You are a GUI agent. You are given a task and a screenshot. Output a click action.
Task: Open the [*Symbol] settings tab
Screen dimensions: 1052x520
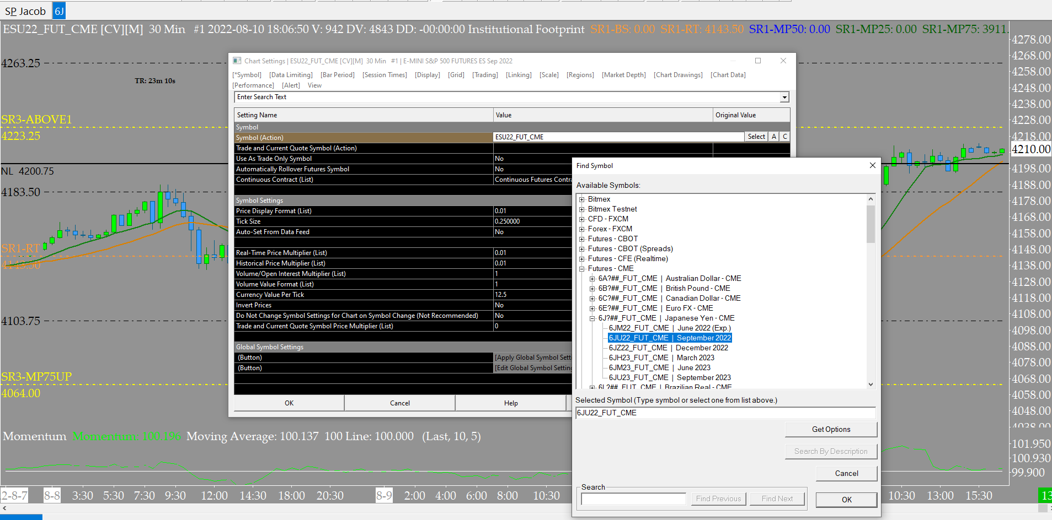(247, 75)
